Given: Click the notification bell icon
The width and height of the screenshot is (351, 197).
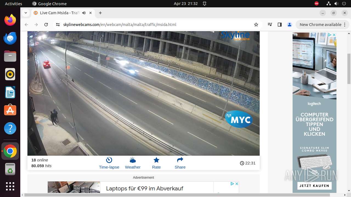Looking at the screenshot, I should pyautogui.click(x=205, y=4).
